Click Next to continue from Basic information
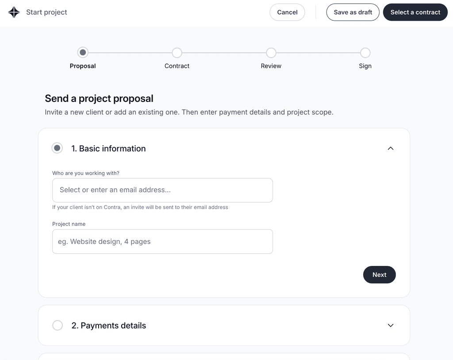Viewport: 453px width, 360px height. (x=379, y=275)
